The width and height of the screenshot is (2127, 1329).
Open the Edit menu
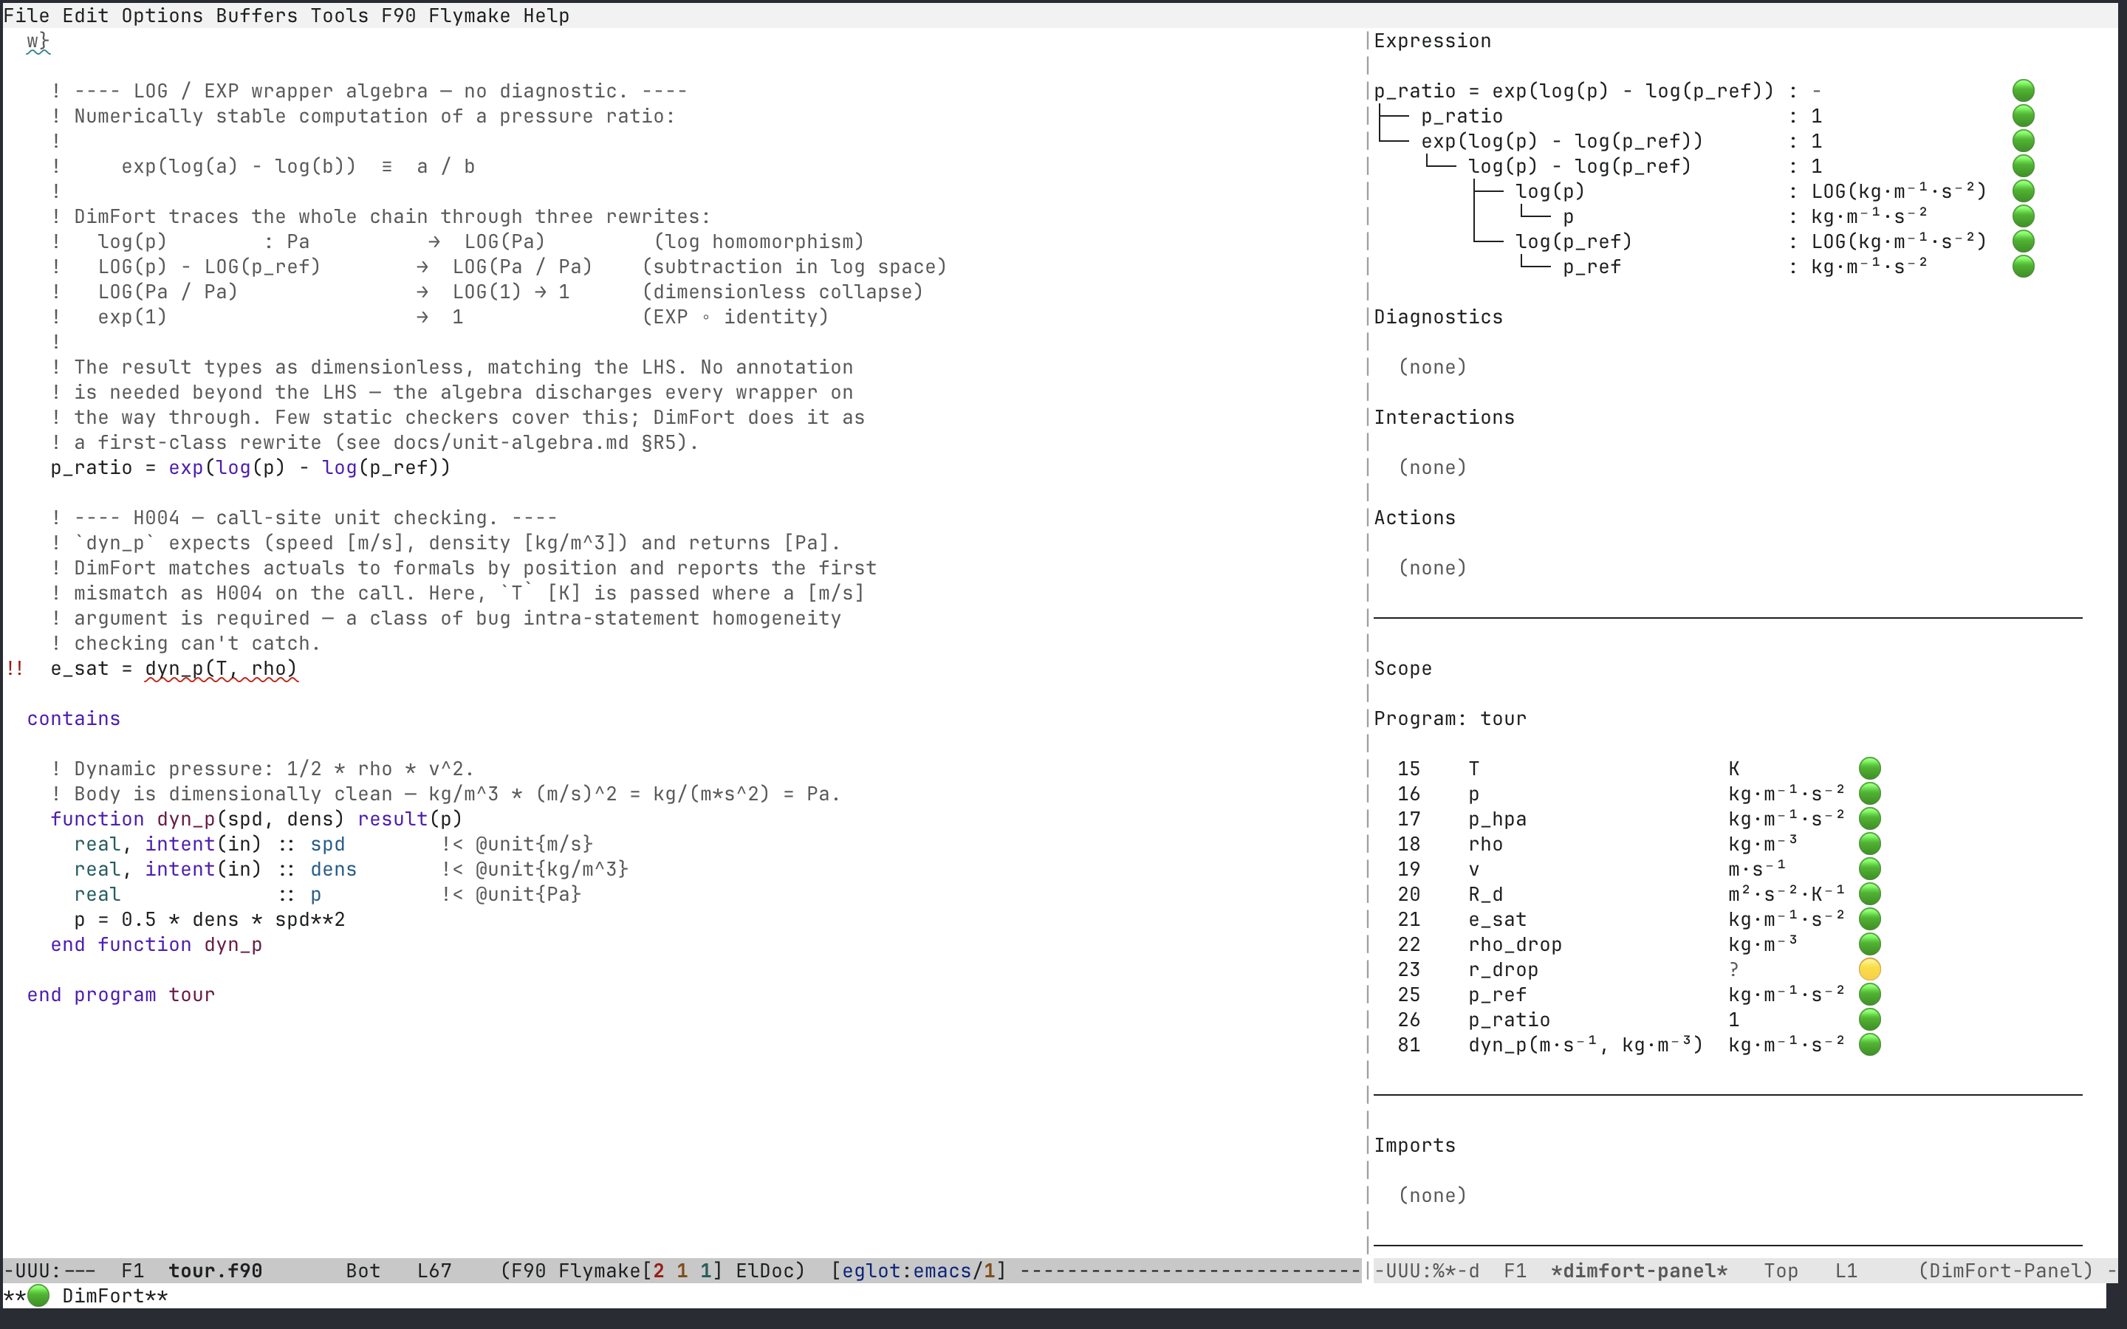pyautogui.click(x=85, y=15)
